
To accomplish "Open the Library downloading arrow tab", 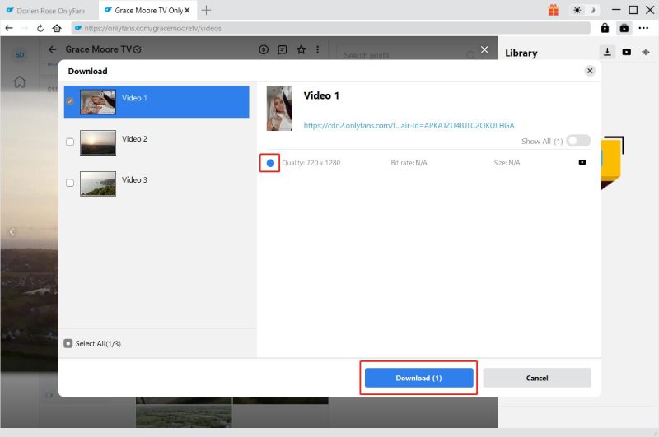I will click(x=607, y=52).
